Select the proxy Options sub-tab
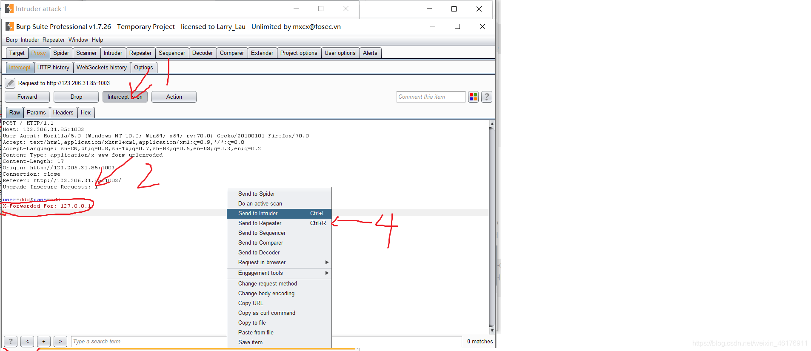Viewport: 811px width, 351px height. coord(143,68)
